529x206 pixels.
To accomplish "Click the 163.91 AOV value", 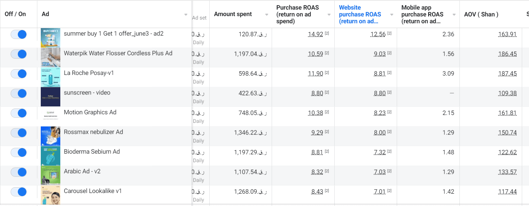I will (507, 34).
